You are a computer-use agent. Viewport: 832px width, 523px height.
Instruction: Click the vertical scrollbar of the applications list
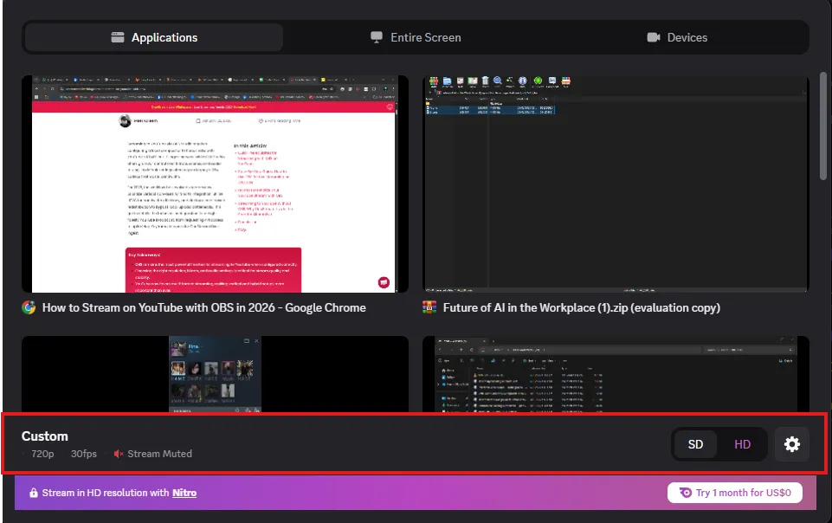point(822,126)
